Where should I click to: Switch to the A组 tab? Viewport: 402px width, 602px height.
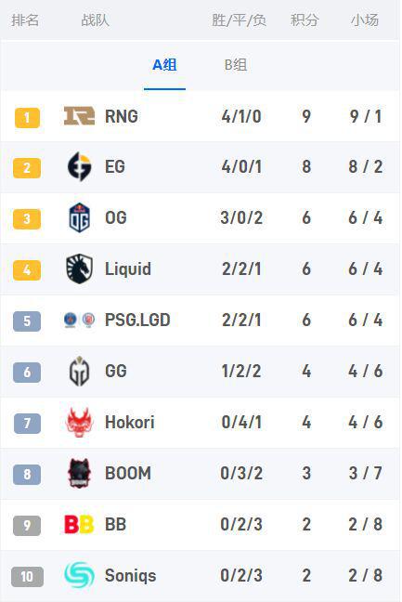coord(164,65)
